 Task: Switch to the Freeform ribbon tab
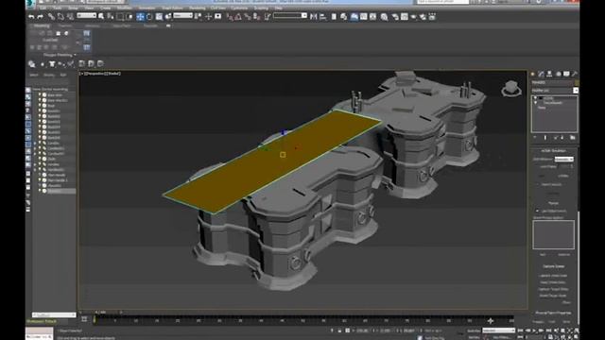click(65, 25)
